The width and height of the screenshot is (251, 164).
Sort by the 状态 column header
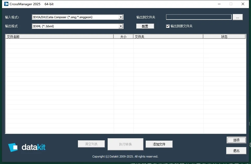tap(224, 37)
